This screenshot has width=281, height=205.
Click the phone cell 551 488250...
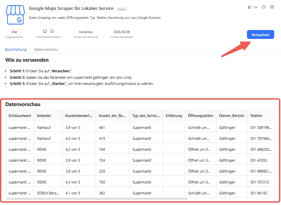[x=261, y=149]
